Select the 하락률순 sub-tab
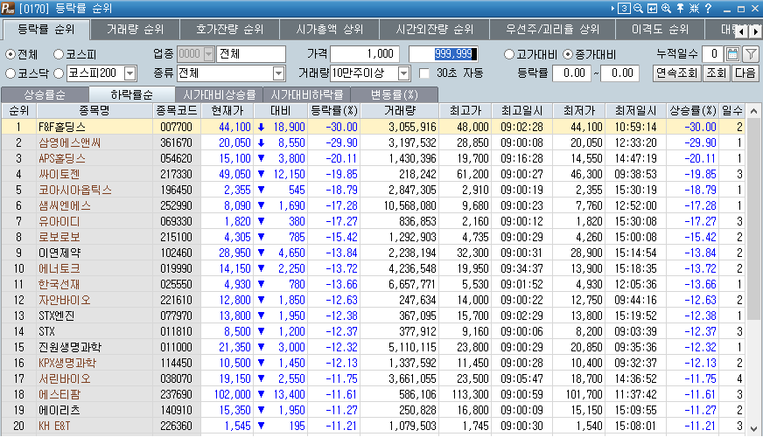This screenshot has width=763, height=437. (132, 94)
